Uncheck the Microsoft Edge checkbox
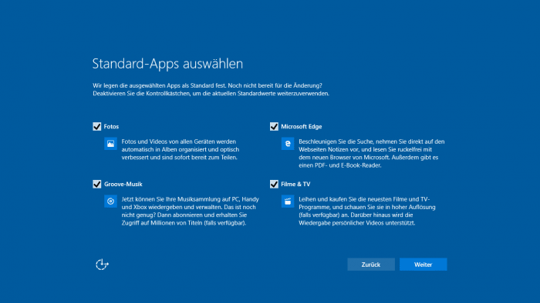This screenshot has height=303, width=540. point(274,127)
